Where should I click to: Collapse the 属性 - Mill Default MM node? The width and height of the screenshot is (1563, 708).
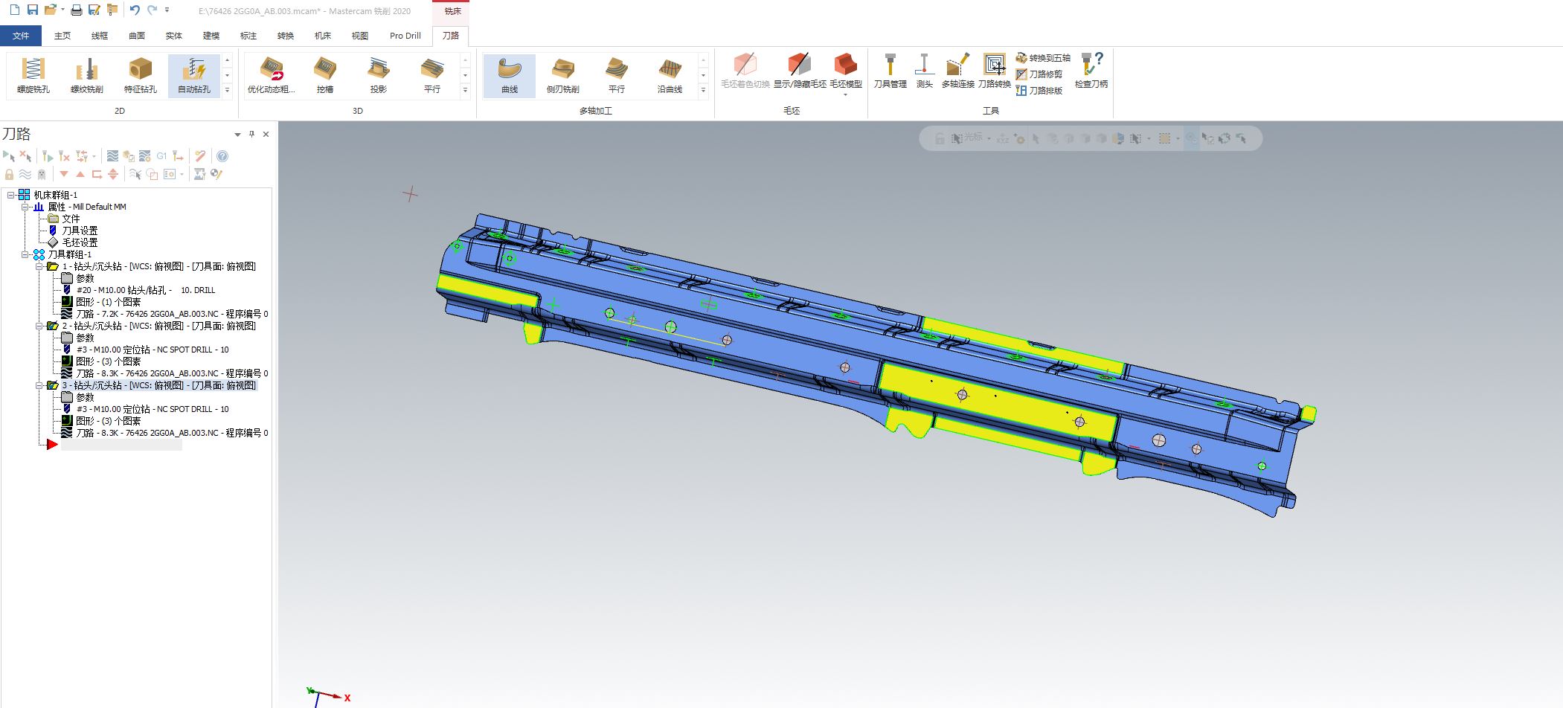(x=25, y=207)
